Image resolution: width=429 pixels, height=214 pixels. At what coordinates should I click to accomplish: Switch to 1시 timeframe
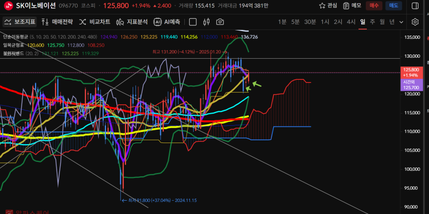point(325,22)
